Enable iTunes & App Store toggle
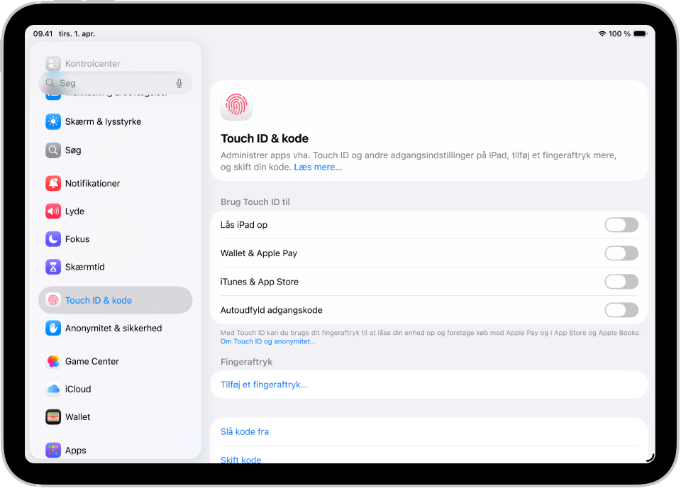 point(621,282)
